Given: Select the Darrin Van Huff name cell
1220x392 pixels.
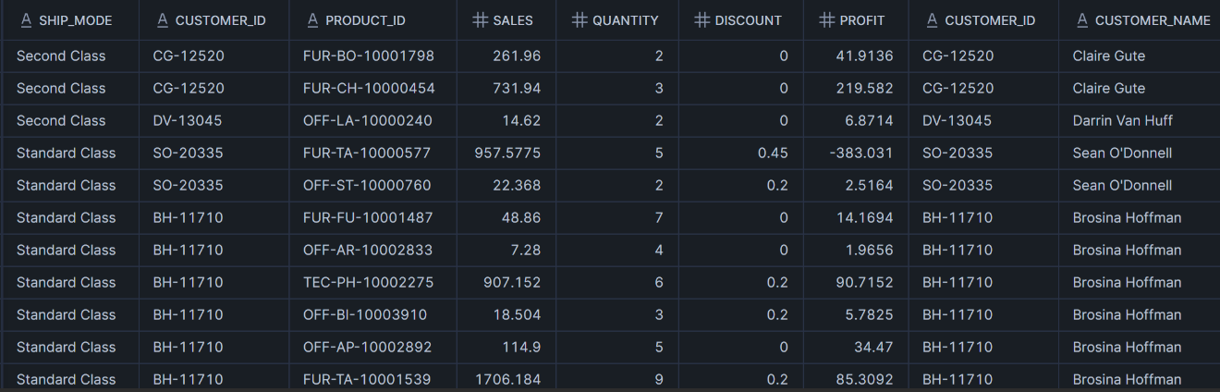Looking at the screenshot, I should (1123, 120).
